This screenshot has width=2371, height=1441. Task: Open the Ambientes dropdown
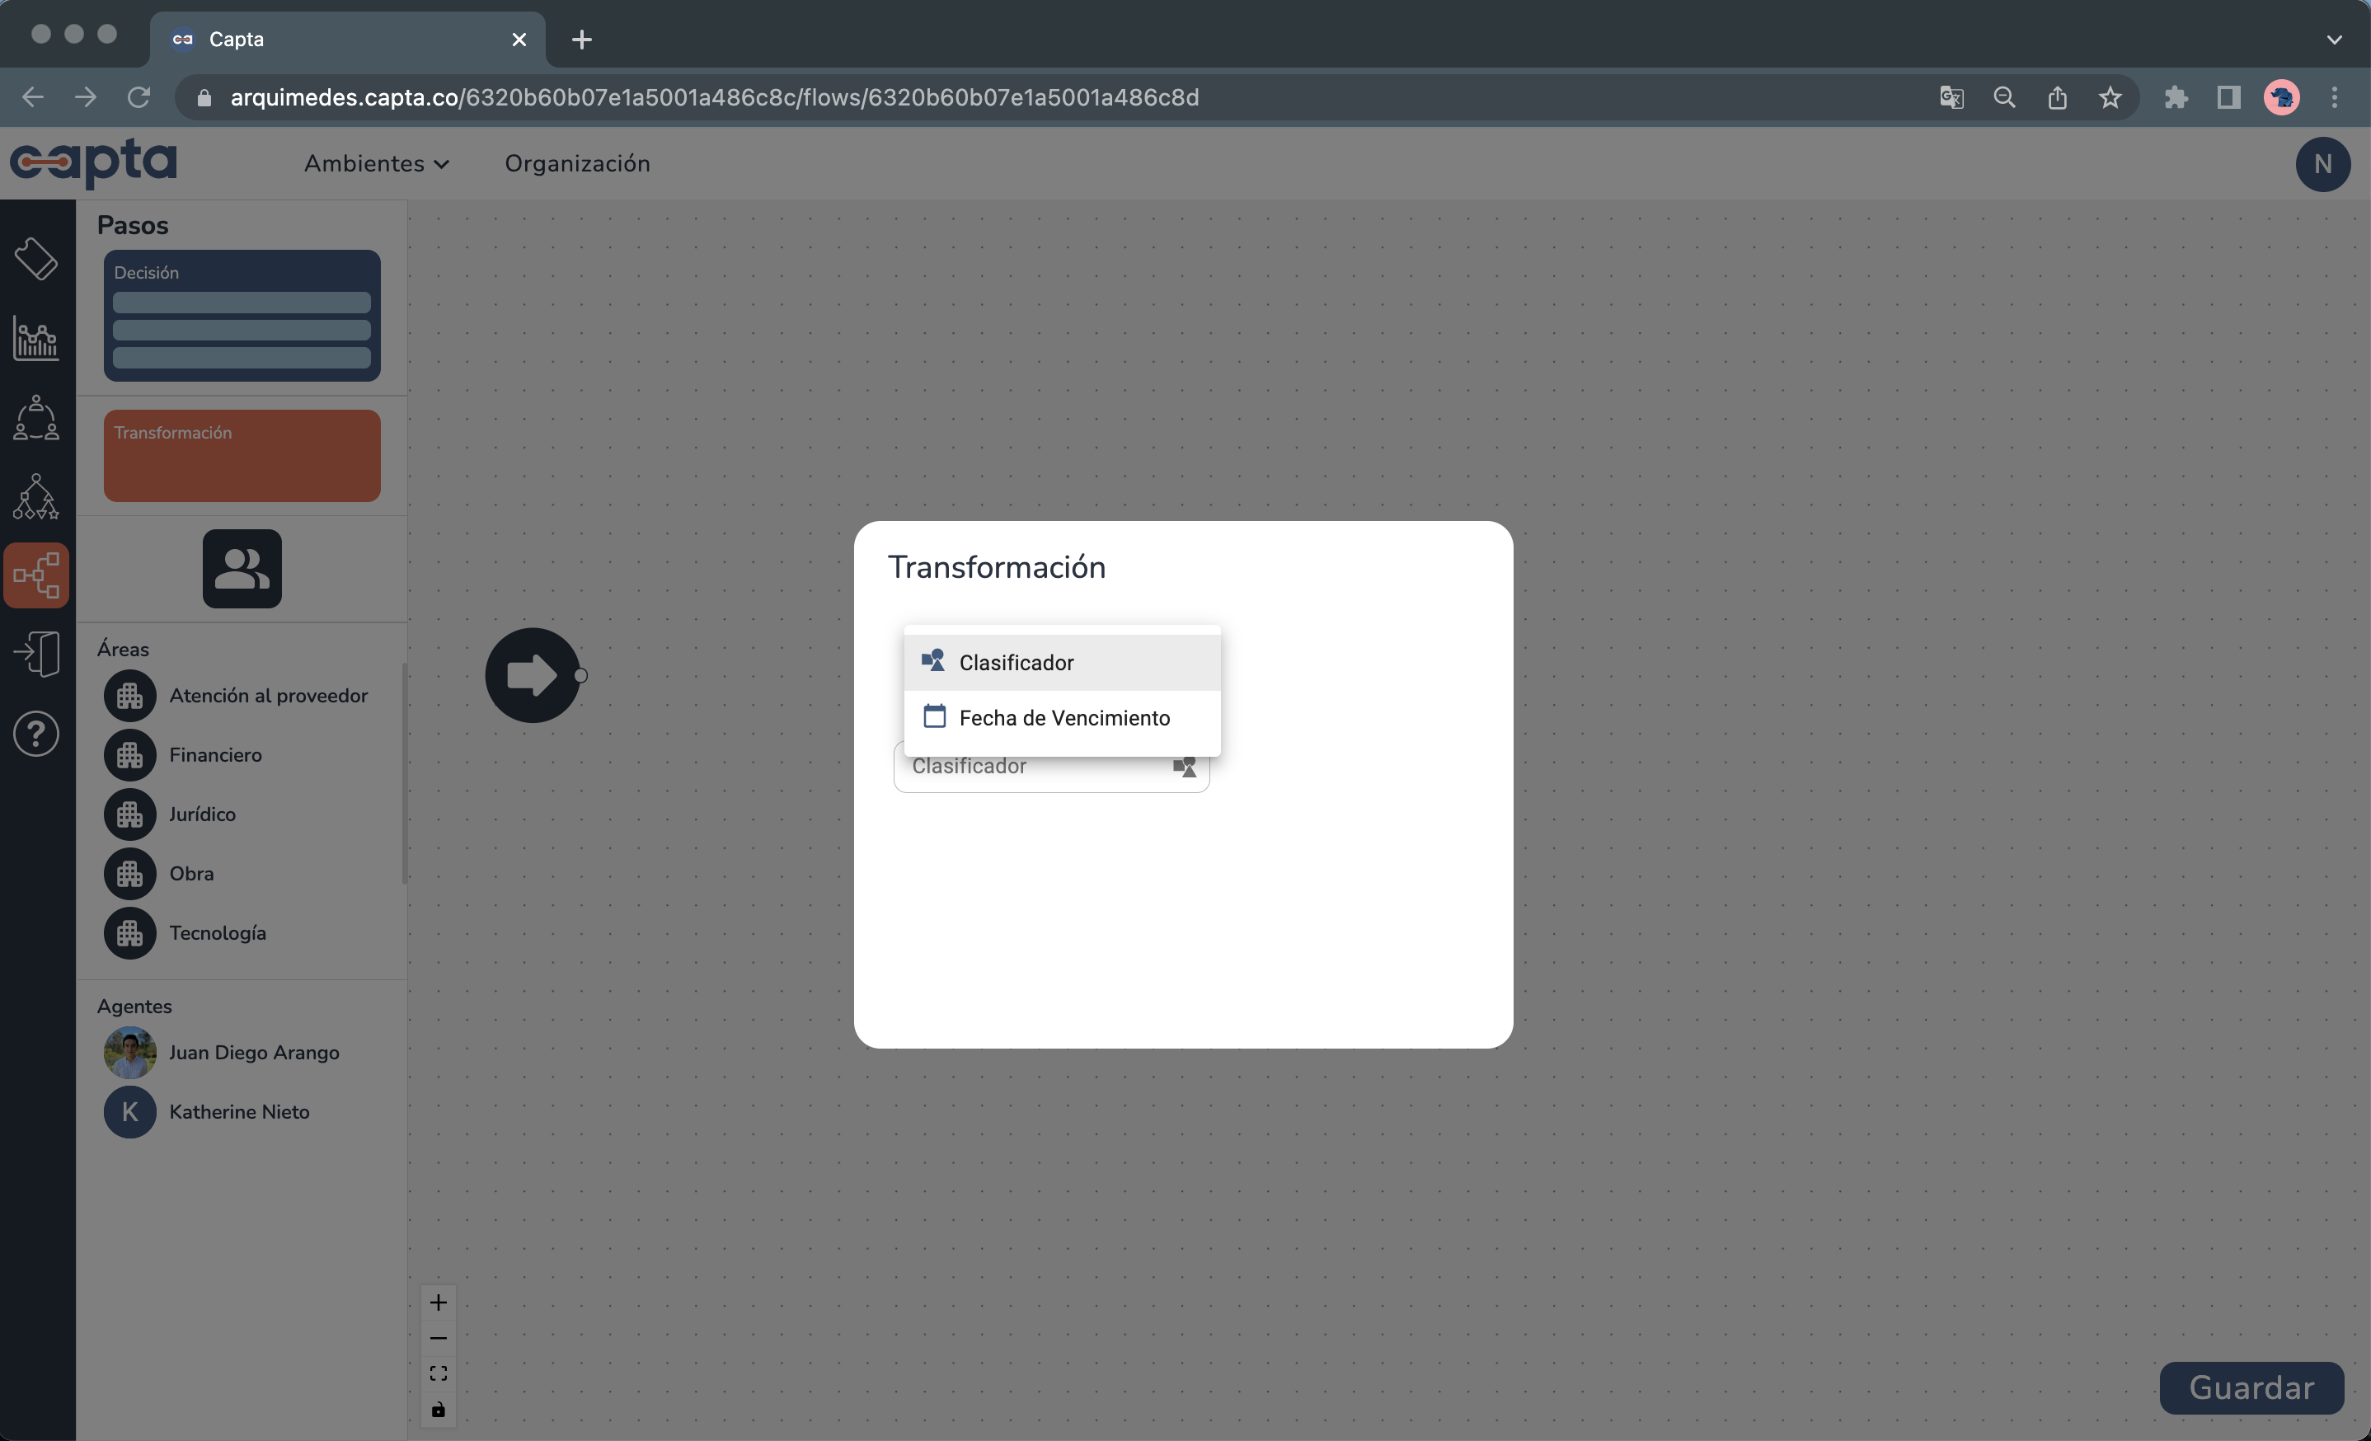pos(376,163)
